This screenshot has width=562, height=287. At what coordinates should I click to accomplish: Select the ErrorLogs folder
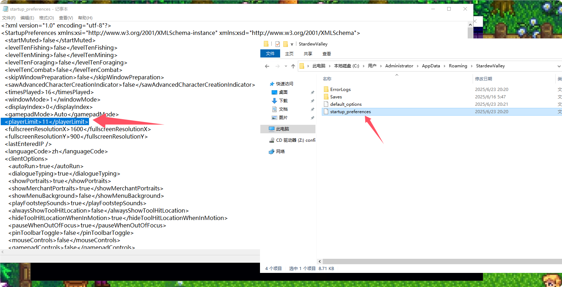pos(340,90)
